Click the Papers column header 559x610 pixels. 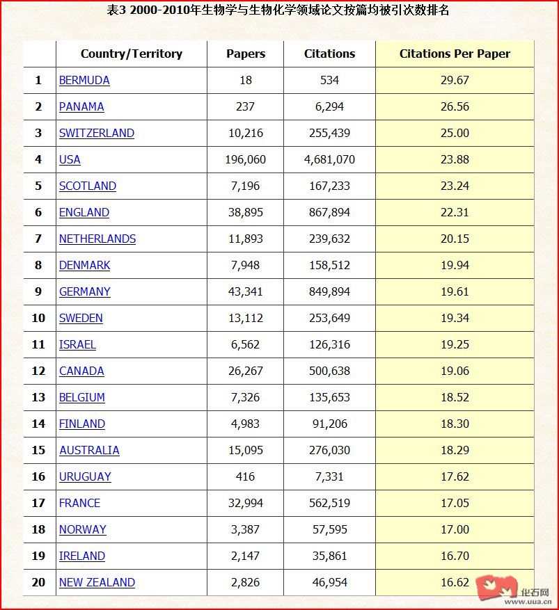pos(246,54)
